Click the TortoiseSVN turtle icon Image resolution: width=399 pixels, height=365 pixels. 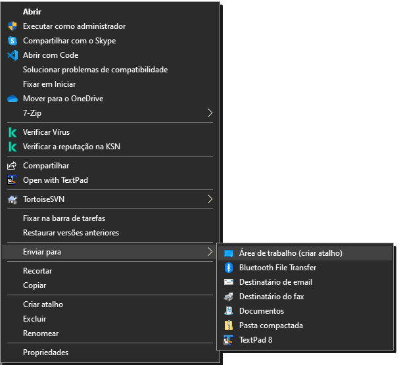(x=12, y=199)
